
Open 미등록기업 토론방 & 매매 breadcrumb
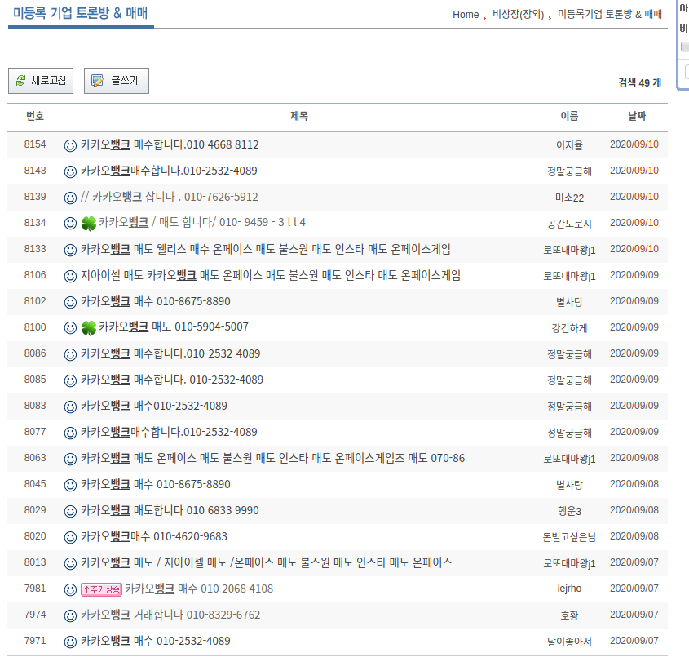click(609, 15)
